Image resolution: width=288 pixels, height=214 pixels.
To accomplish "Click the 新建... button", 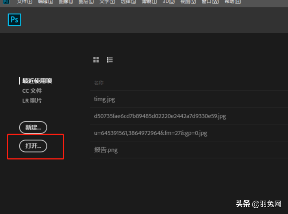I will tap(33, 127).
